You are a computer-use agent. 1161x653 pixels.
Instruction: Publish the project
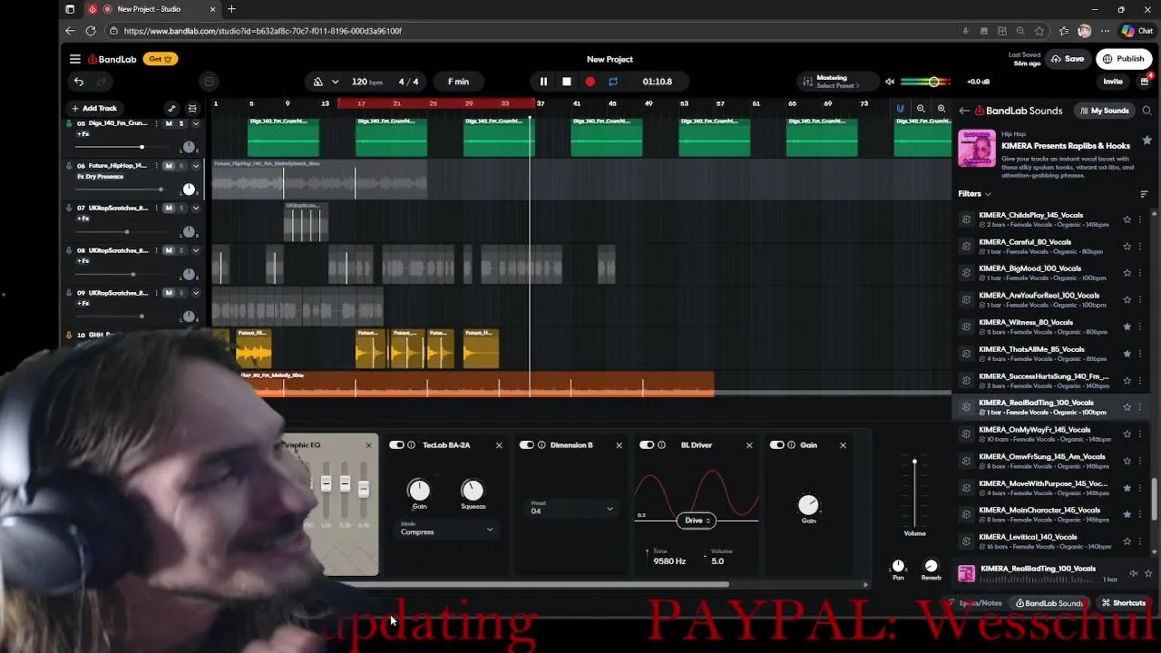(1124, 59)
